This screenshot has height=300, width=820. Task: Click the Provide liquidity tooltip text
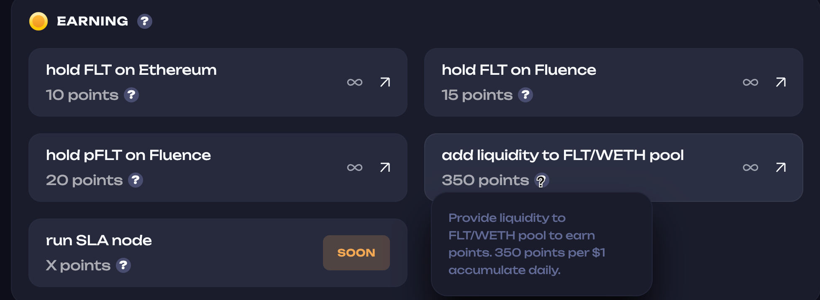click(527, 244)
